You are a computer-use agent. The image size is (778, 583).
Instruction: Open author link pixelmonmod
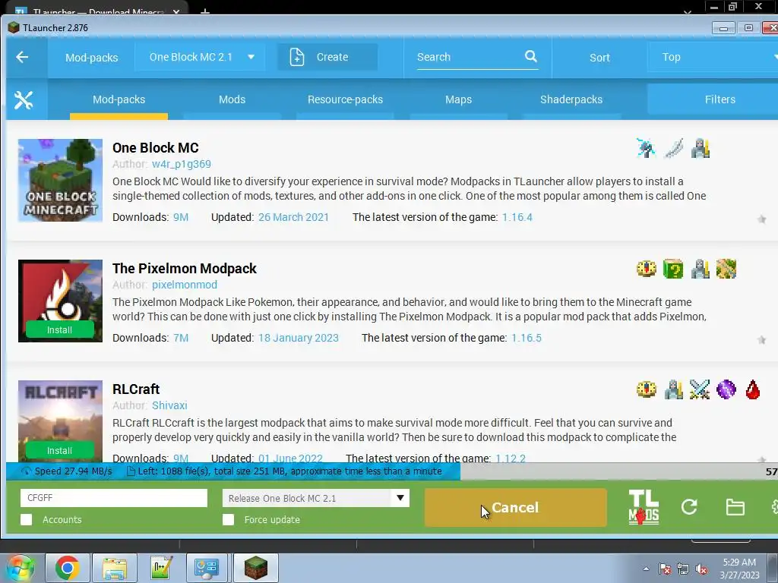(x=185, y=285)
